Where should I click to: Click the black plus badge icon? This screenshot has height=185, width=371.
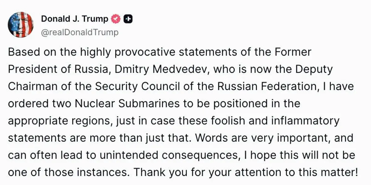coord(128,19)
